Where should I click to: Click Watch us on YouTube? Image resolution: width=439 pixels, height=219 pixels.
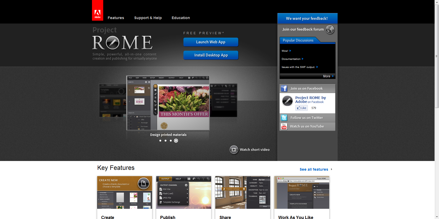(x=307, y=126)
